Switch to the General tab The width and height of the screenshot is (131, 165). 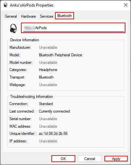11,16
